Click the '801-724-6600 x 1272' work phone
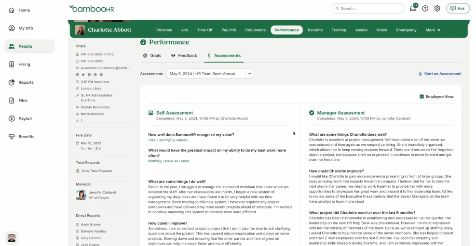The image size is (476, 246). (97, 54)
